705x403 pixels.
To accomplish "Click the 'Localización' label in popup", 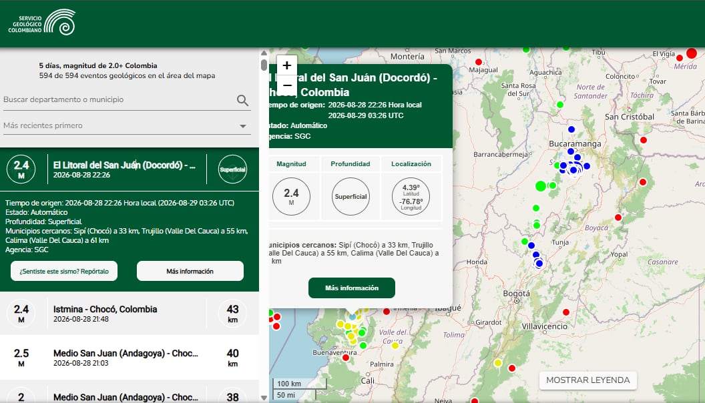I will point(411,164).
